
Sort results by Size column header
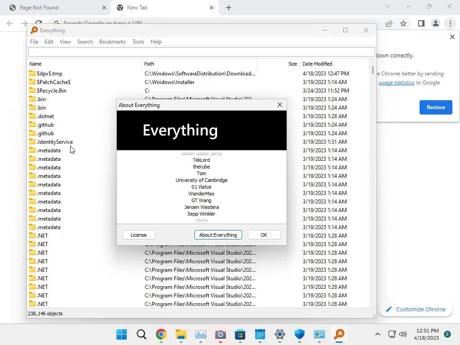278,64
